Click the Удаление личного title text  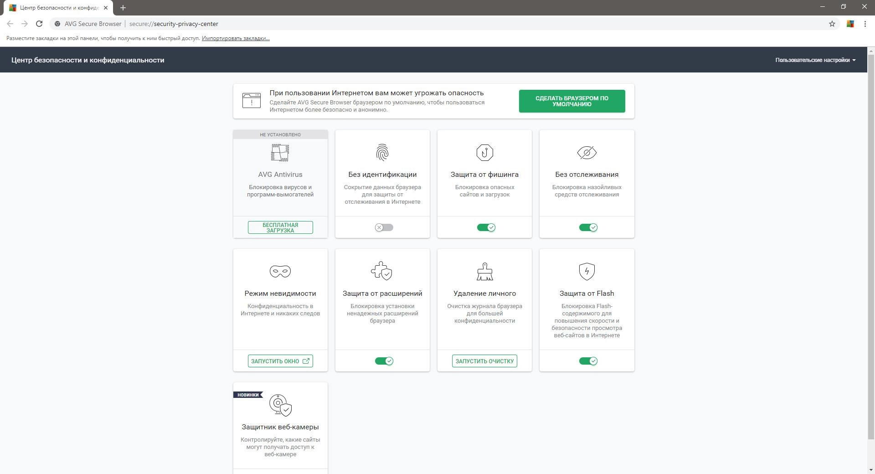(x=484, y=294)
